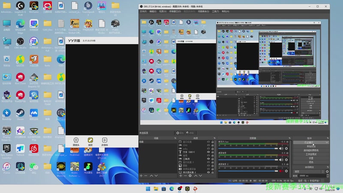Click the 捕捉 capture icon in YY开播
343x193 pixels.
point(90,141)
